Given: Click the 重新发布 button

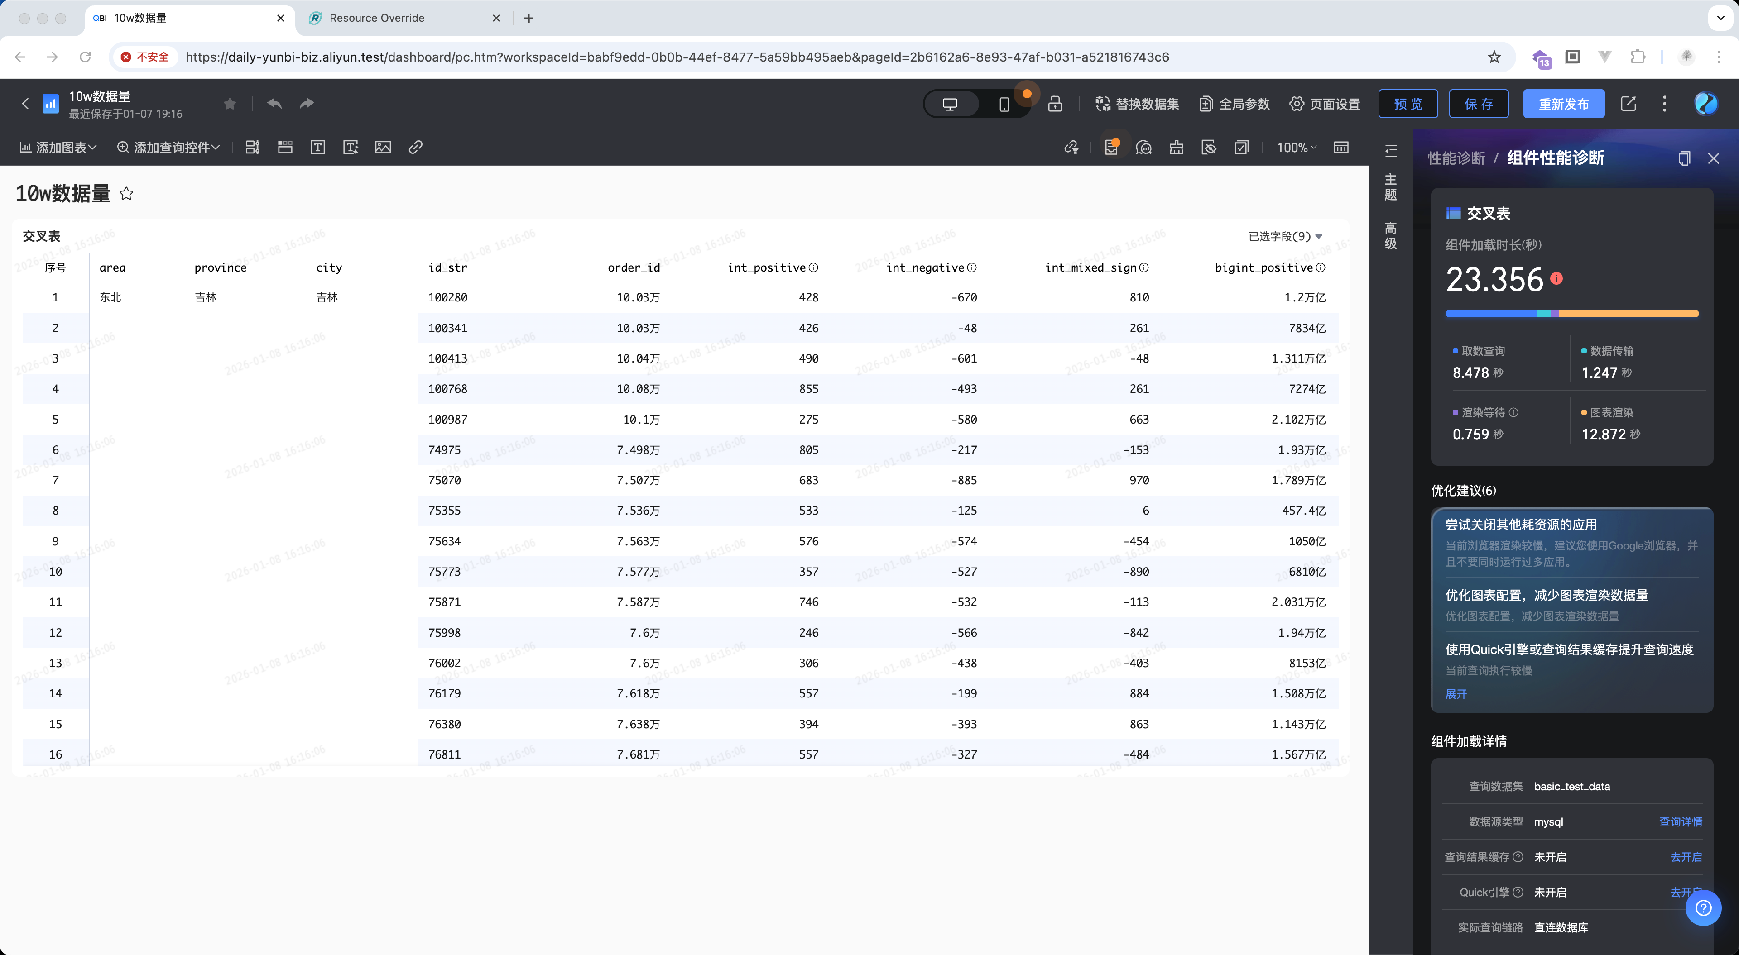Looking at the screenshot, I should (x=1563, y=104).
